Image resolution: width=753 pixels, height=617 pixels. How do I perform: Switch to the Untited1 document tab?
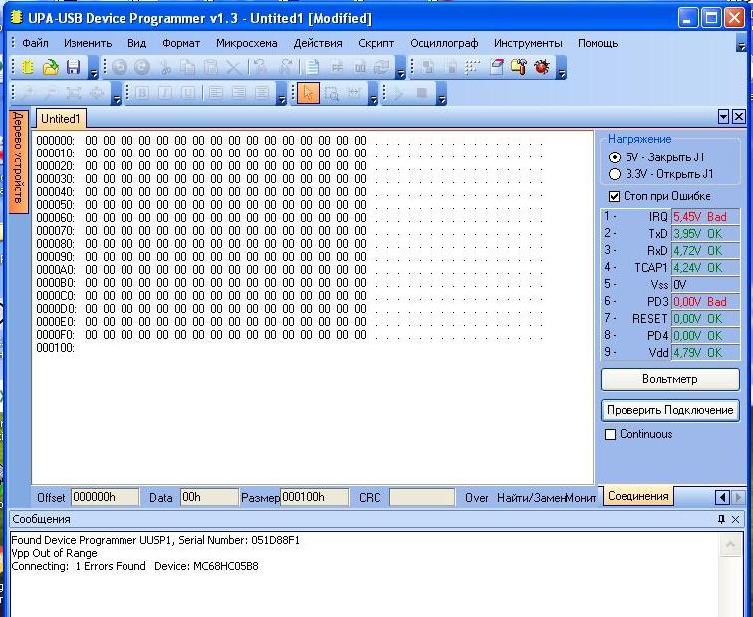(61, 119)
